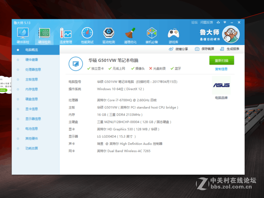Click the camera icon for 保存截屏
The width and height of the screenshot is (264, 198).
tap(197, 49)
